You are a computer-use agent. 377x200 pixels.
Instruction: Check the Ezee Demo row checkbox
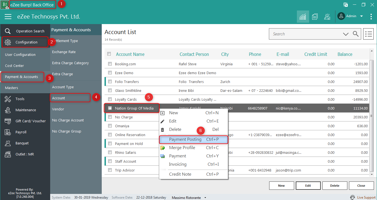click(110, 73)
